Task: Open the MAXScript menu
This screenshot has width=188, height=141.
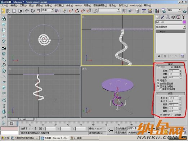Action: click(136, 5)
